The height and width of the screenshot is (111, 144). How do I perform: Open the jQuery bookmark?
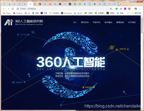(78, 13)
